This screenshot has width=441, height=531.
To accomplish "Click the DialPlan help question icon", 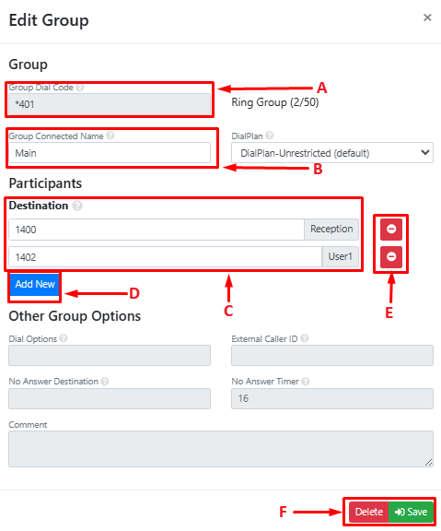I will click(270, 136).
